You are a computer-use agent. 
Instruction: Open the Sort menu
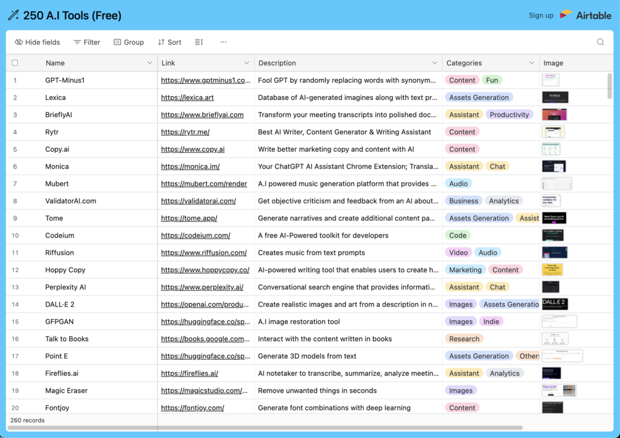(x=170, y=42)
